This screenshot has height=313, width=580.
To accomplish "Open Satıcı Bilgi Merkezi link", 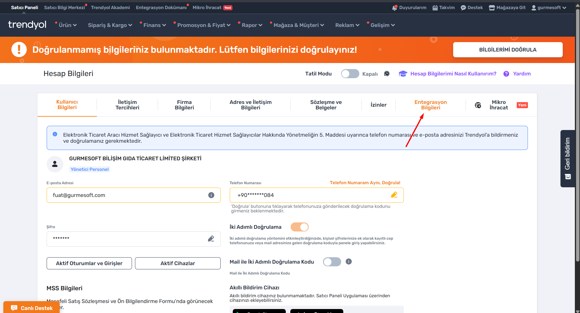I will pos(64,8).
